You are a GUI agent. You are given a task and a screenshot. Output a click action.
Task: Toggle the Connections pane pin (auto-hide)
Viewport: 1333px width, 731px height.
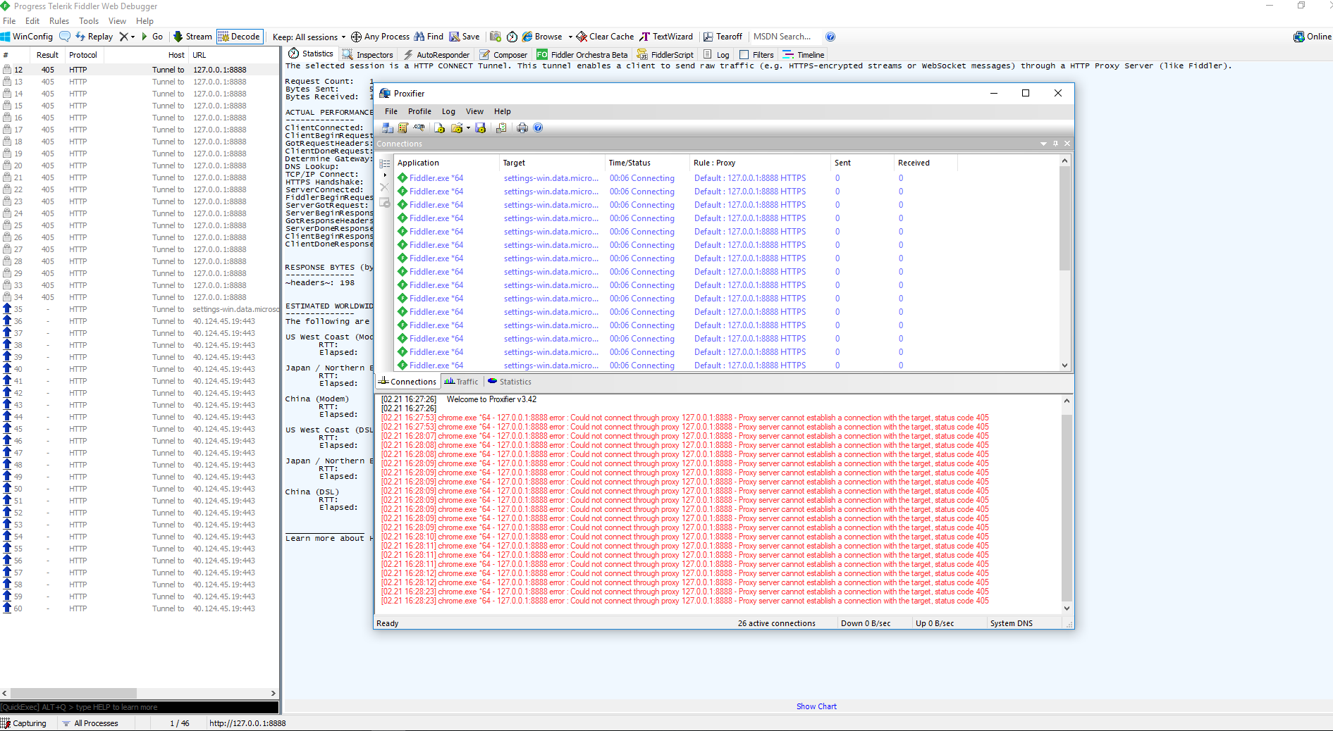[x=1055, y=144]
